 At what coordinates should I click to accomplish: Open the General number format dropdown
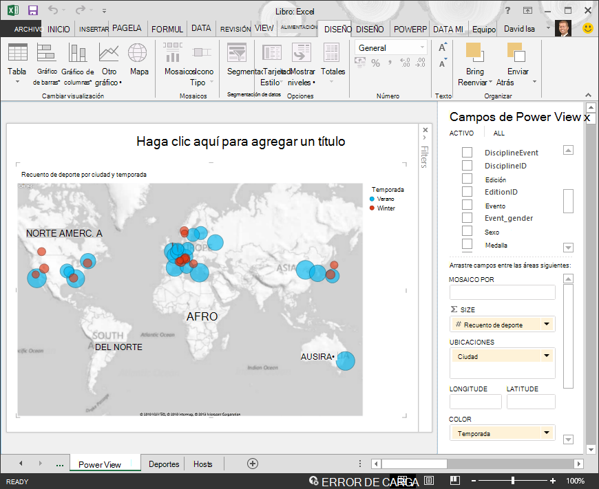[422, 47]
